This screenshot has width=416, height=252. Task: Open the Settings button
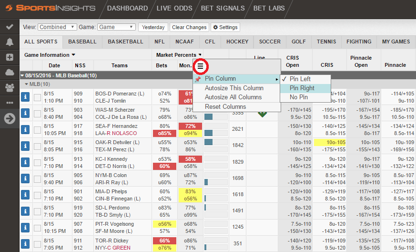[x=225, y=27]
